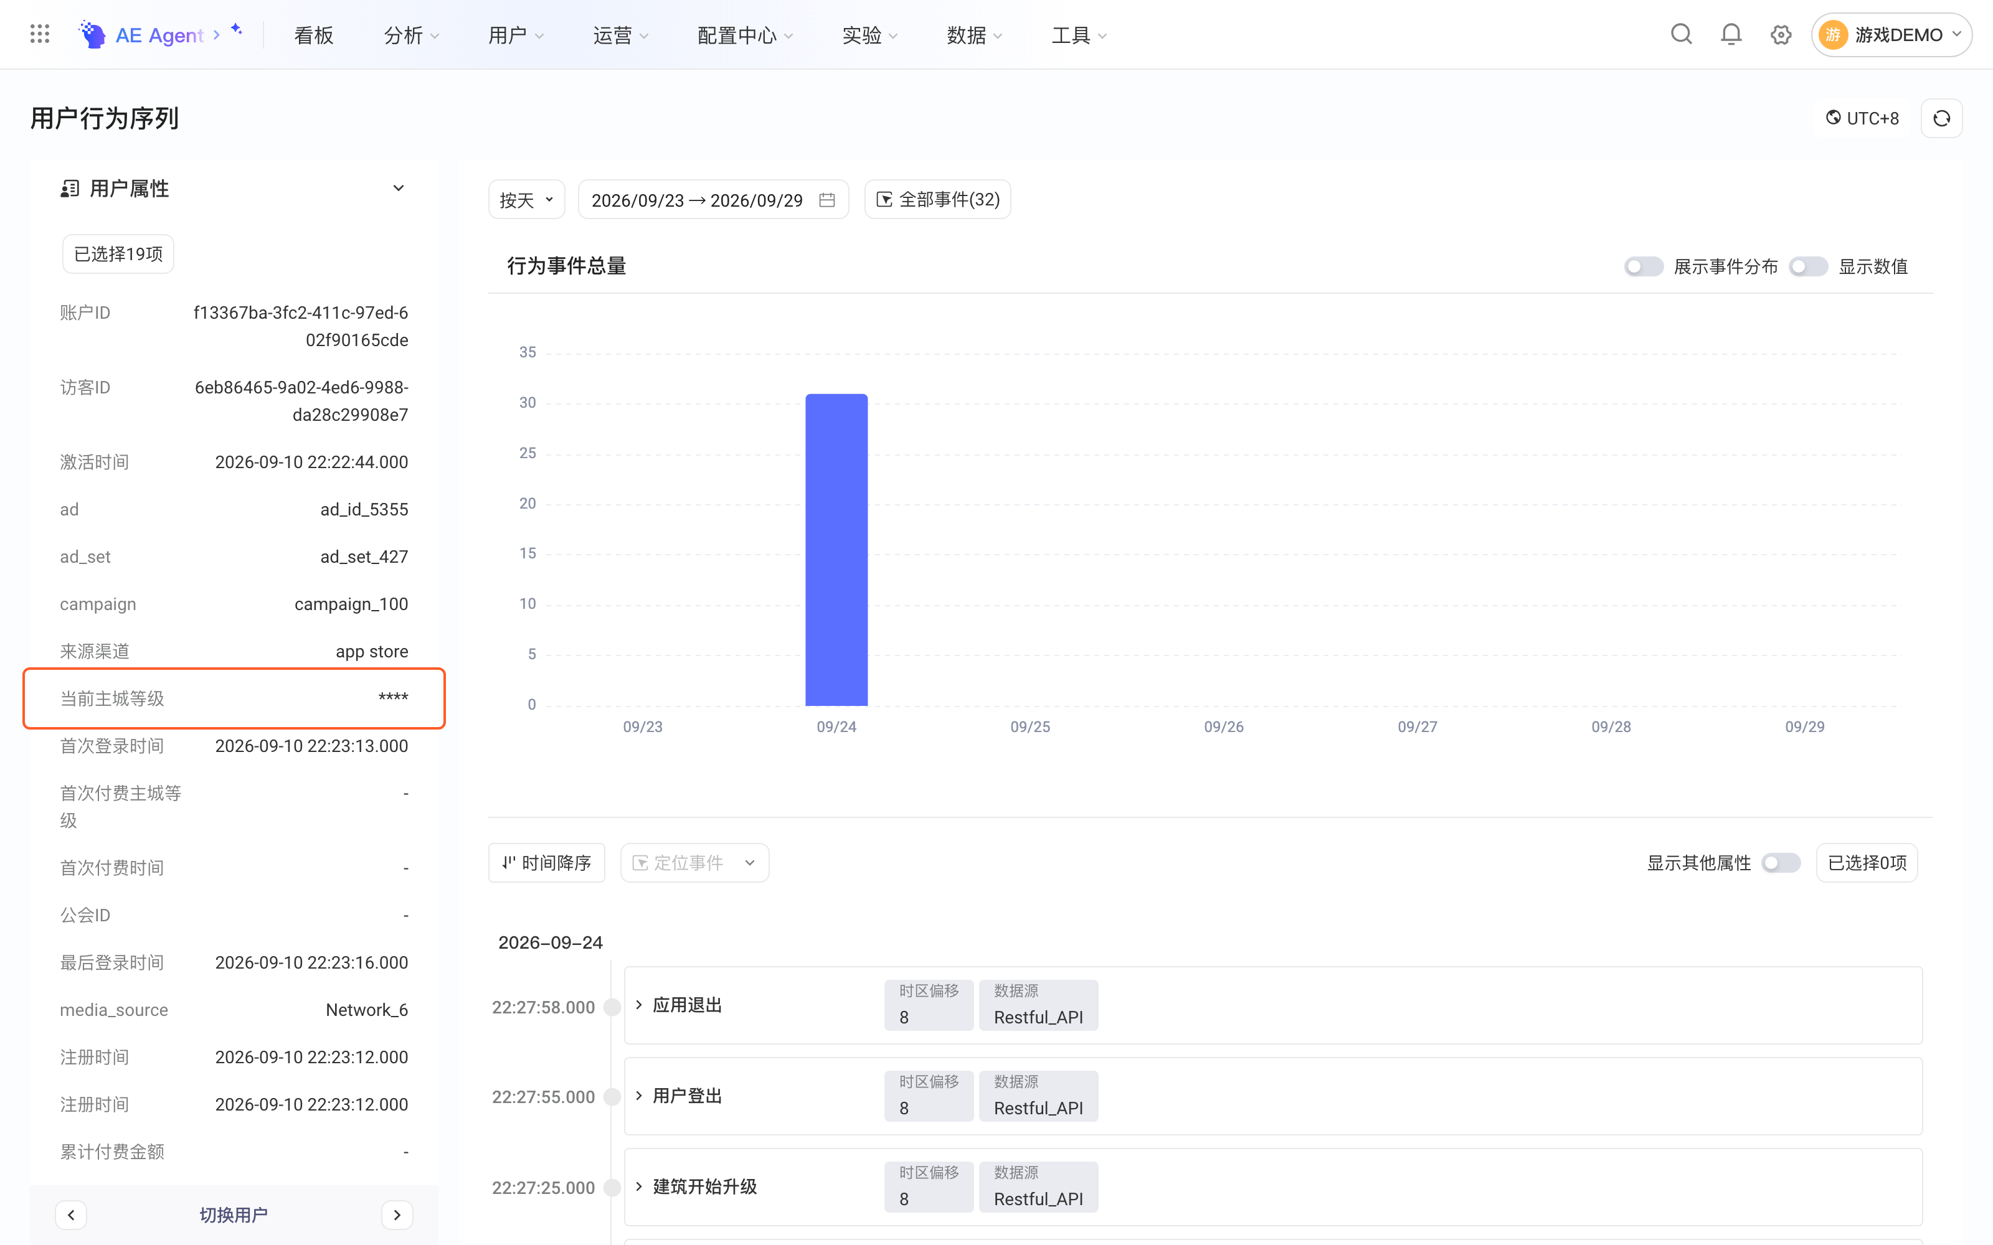The height and width of the screenshot is (1245, 1993).
Task: Open the 配置中心 menu
Action: (x=746, y=35)
